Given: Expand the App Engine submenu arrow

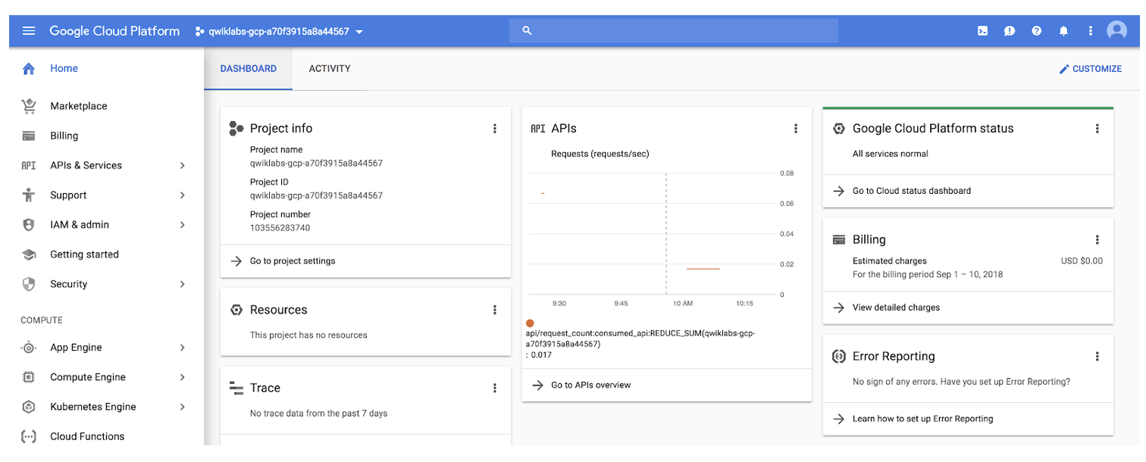Looking at the screenshot, I should (183, 348).
